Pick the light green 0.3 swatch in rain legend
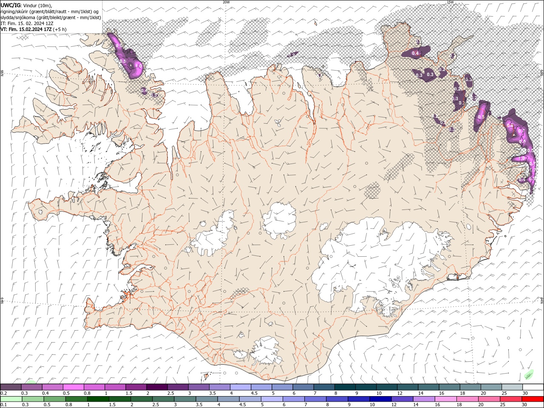This screenshot has width=544, height=408. click(x=33, y=399)
